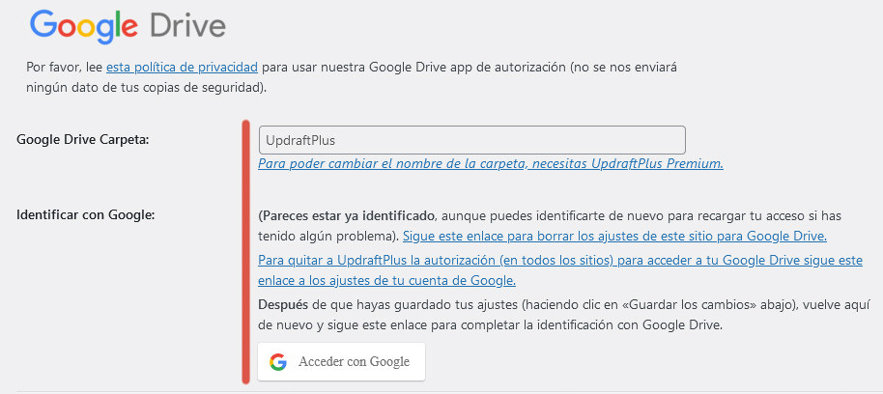Click the Google Drive logo
This screenshot has height=394, width=883.
pos(128,26)
